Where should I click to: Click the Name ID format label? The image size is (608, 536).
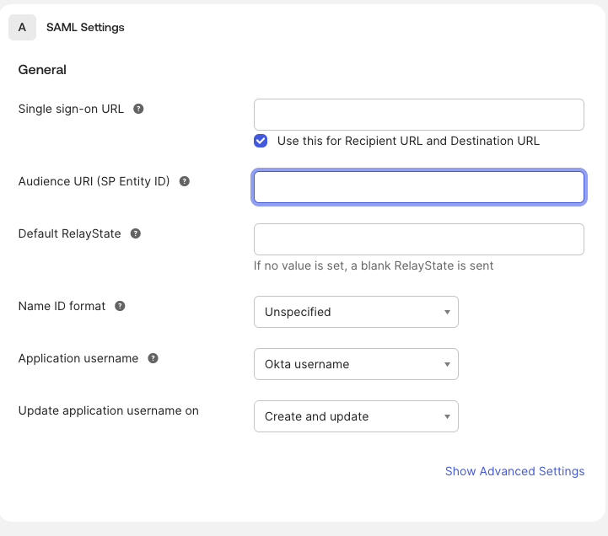coord(62,306)
